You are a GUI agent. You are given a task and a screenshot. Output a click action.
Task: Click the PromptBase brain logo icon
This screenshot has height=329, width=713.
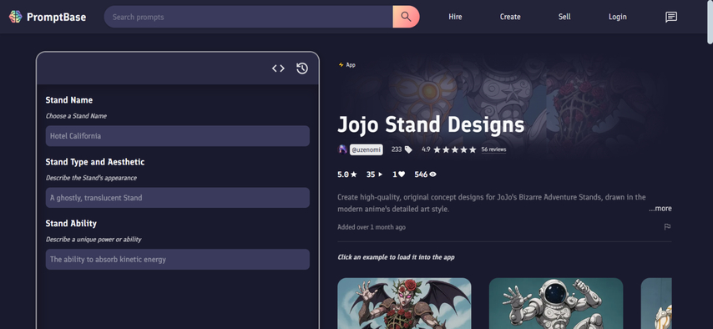(x=16, y=17)
